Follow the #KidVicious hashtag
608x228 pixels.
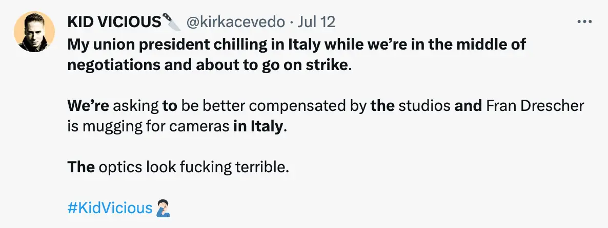pyautogui.click(x=110, y=209)
